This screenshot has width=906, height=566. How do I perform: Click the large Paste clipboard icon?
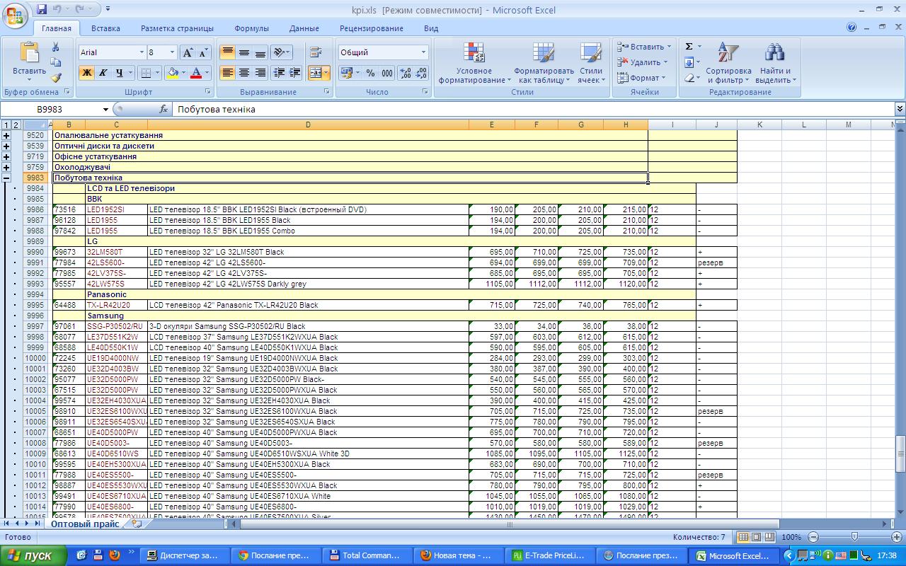30,52
